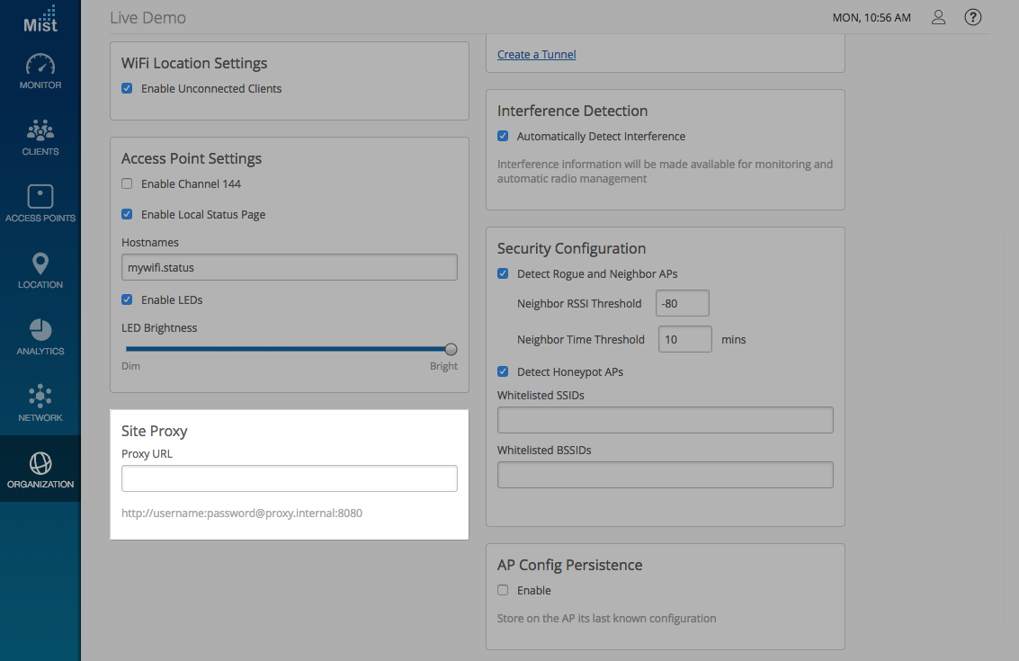Enable Channel 144 checkbox
Viewport: 1019px width, 661px height.
tap(127, 183)
